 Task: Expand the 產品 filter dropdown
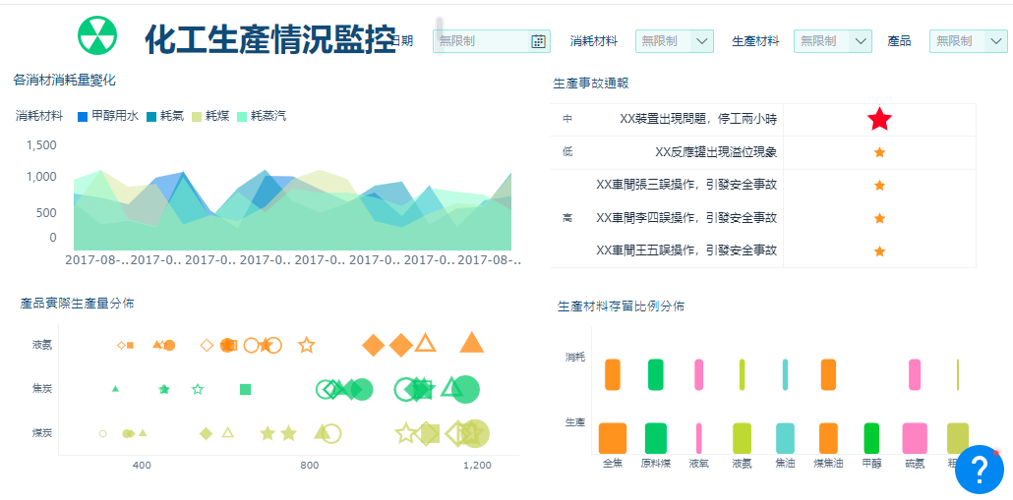coord(969,41)
